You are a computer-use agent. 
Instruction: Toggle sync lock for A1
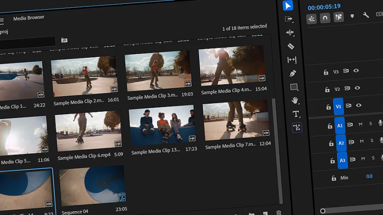point(350,125)
